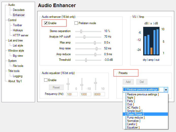Open the File tools settings page

pyautogui.click(x=18, y=66)
